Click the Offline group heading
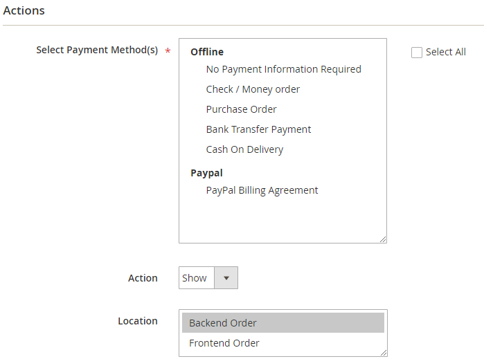Image resolution: width=484 pixels, height=359 pixels. (x=207, y=52)
